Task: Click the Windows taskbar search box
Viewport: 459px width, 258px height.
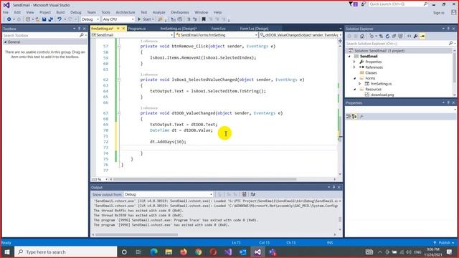Action: click(x=66, y=252)
